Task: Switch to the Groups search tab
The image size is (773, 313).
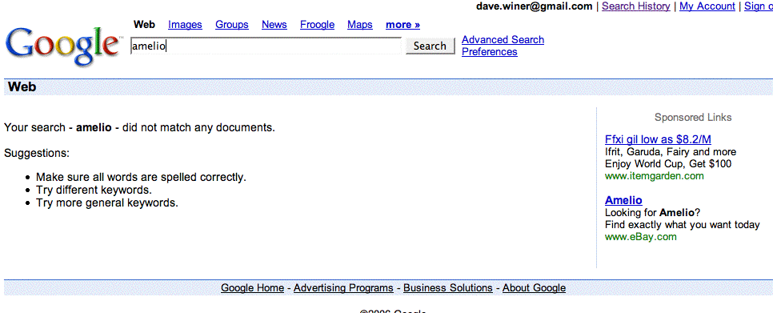Action: [232, 25]
